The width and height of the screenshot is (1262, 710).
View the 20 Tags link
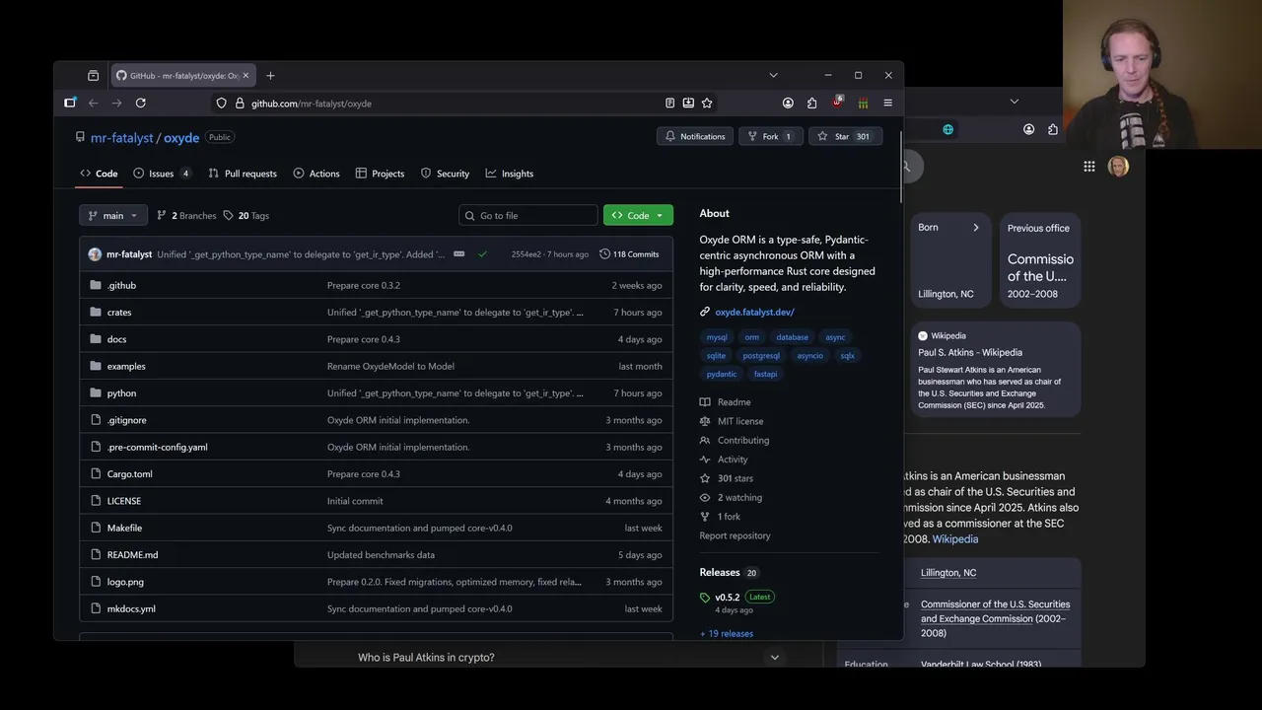(x=245, y=215)
